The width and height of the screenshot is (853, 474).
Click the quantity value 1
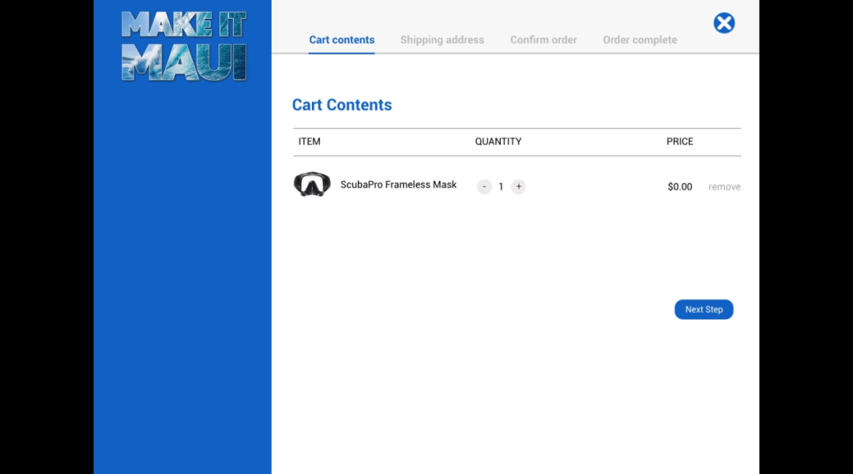click(x=501, y=187)
